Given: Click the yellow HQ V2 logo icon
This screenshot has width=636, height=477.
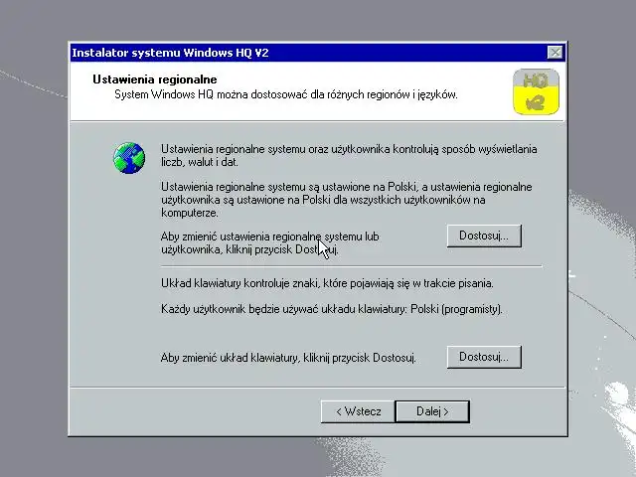Looking at the screenshot, I should pyautogui.click(x=536, y=91).
